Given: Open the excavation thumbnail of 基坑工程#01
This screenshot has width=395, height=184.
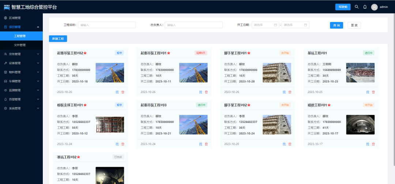Looking at the screenshot, I should pos(360,72).
